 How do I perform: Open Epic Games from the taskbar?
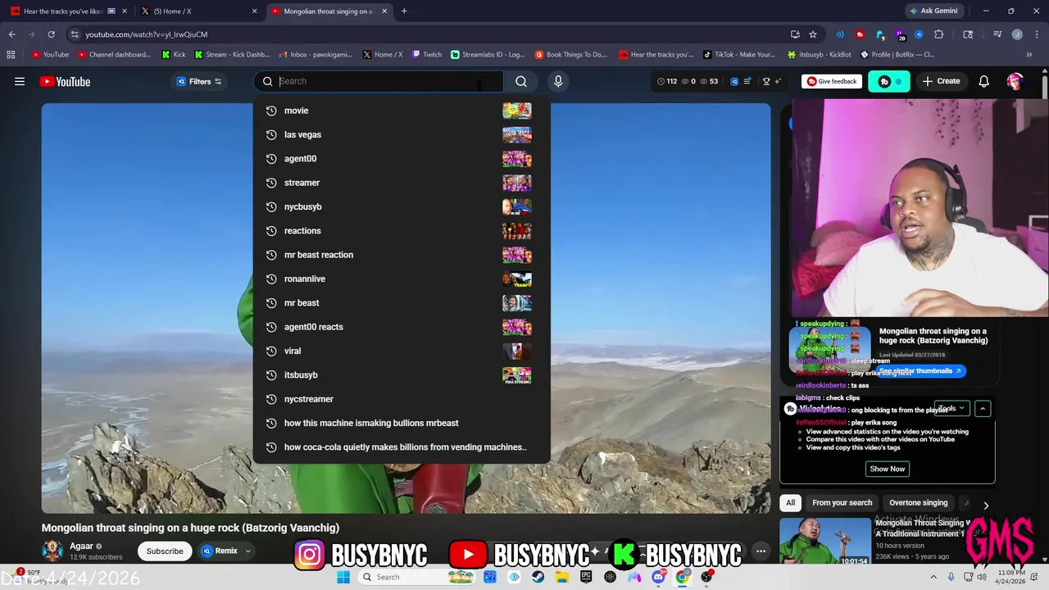click(x=586, y=577)
